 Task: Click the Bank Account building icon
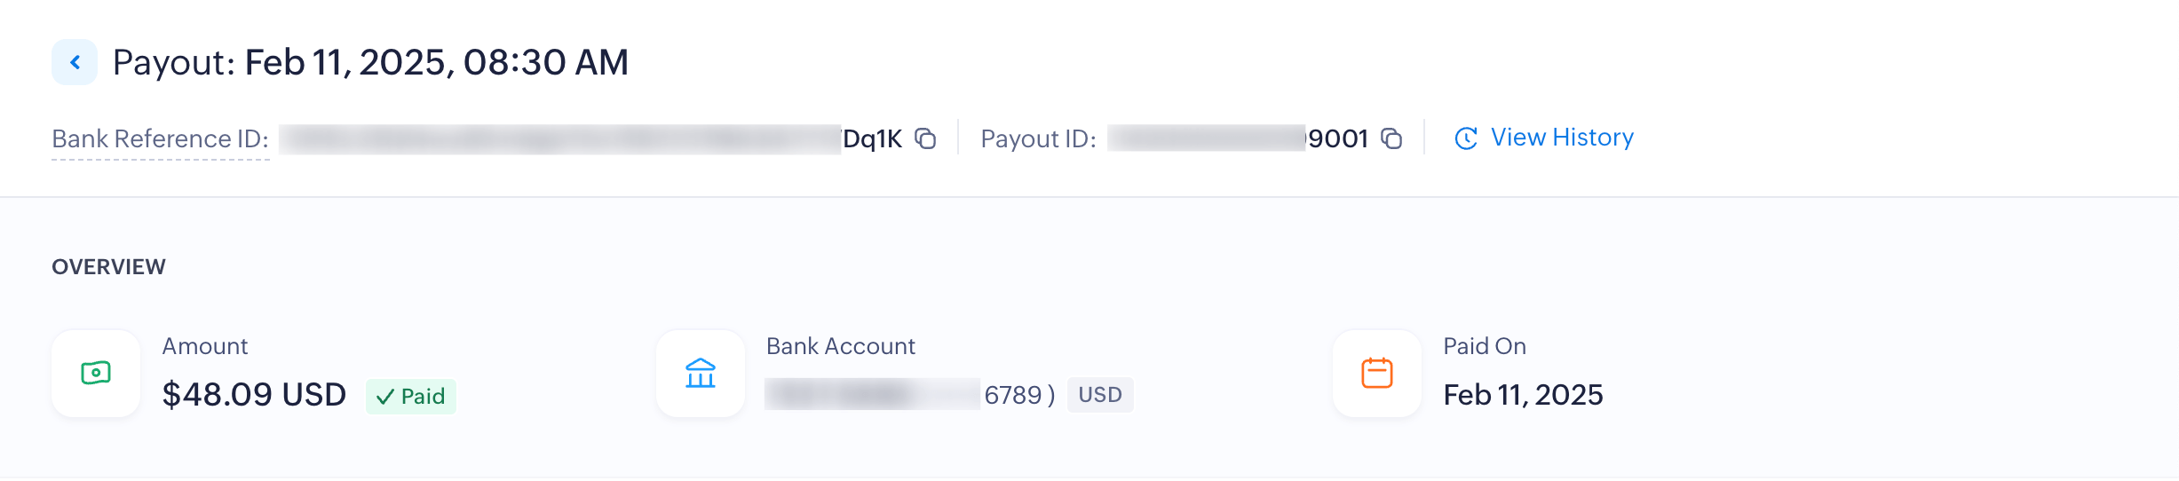click(x=701, y=374)
